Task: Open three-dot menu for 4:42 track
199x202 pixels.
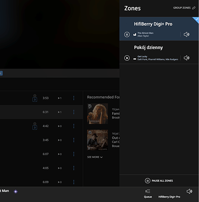Action: pyautogui.click(x=74, y=126)
